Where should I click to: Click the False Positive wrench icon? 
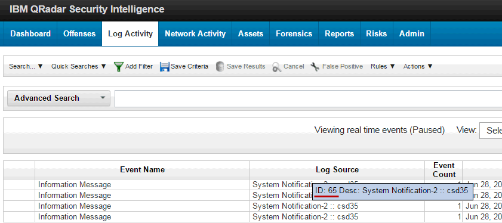[315, 67]
